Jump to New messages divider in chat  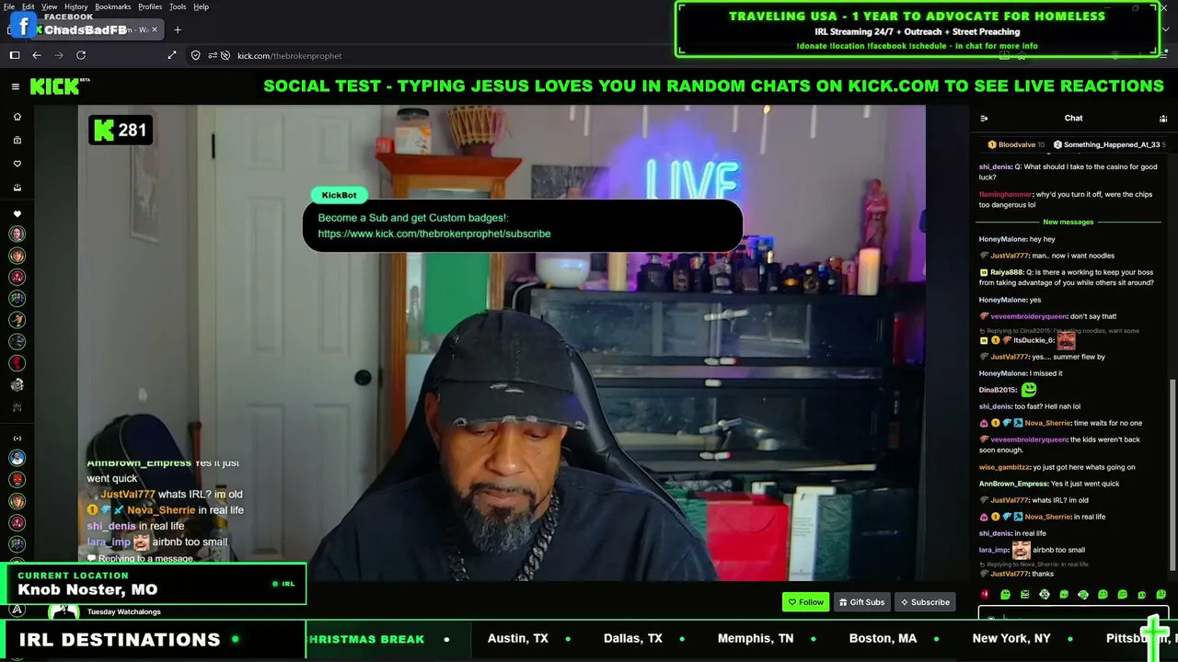pyautogui.click(x=1068, y=223)
